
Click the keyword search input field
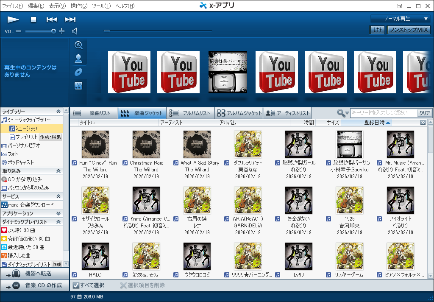[x=383, y=113]
